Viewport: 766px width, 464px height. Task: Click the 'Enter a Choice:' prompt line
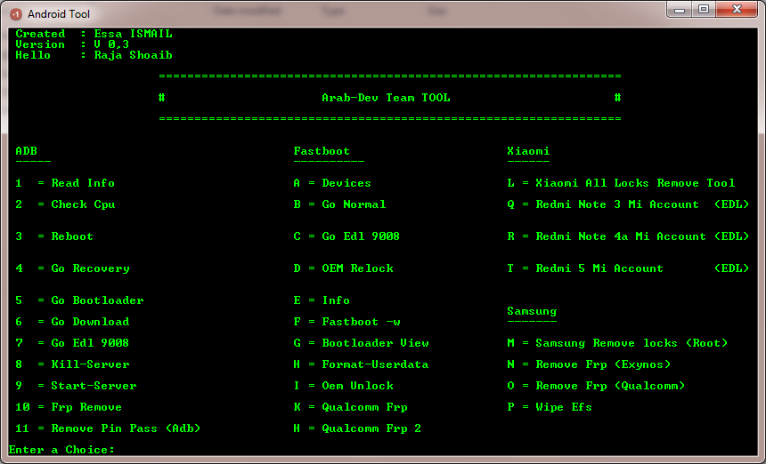[x=61, y=450]
